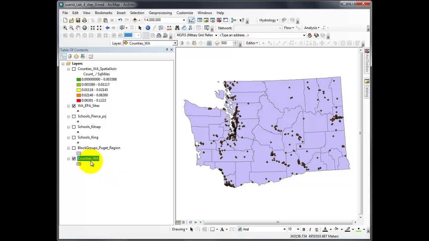
Task: Pause map drawing
Action: coord(195,222)
